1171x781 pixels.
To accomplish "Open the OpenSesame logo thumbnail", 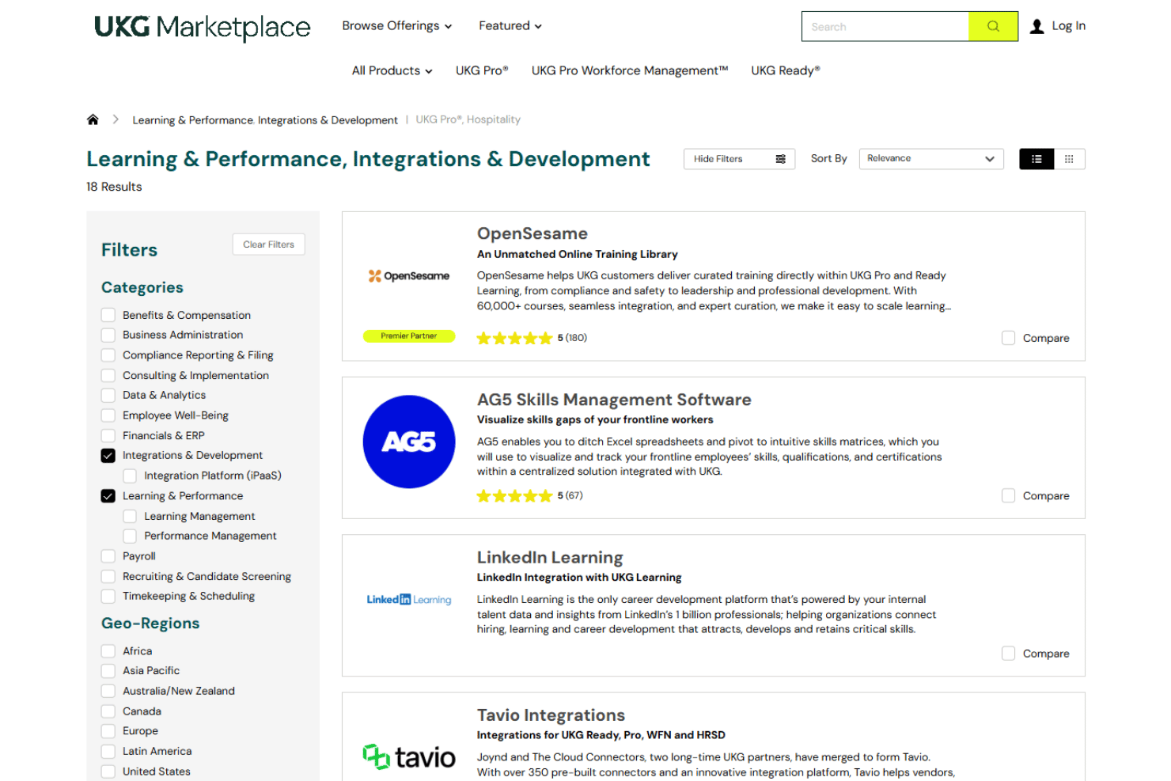I will 409,275.
